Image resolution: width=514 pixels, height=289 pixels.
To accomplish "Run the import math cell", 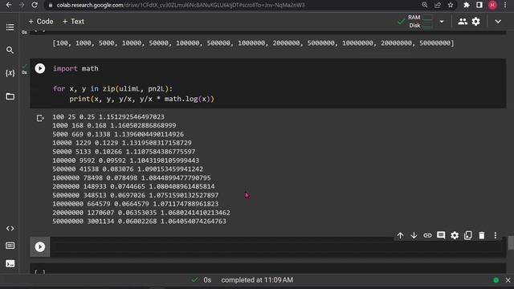I will click(x=40, y=68).
